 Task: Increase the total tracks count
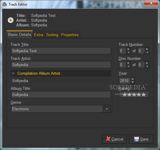pos(147,49)
